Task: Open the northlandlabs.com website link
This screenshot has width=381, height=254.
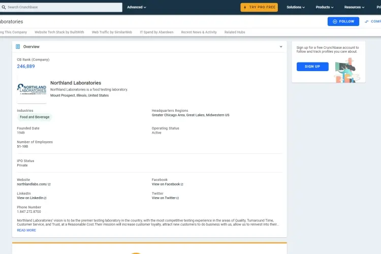Action: 32,184
